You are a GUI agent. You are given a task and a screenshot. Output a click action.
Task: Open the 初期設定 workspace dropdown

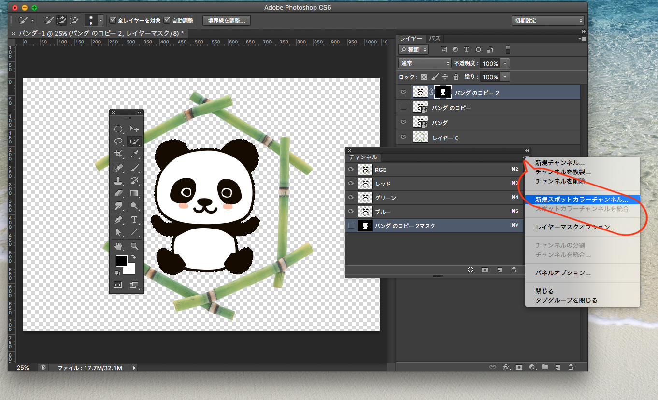548,21
